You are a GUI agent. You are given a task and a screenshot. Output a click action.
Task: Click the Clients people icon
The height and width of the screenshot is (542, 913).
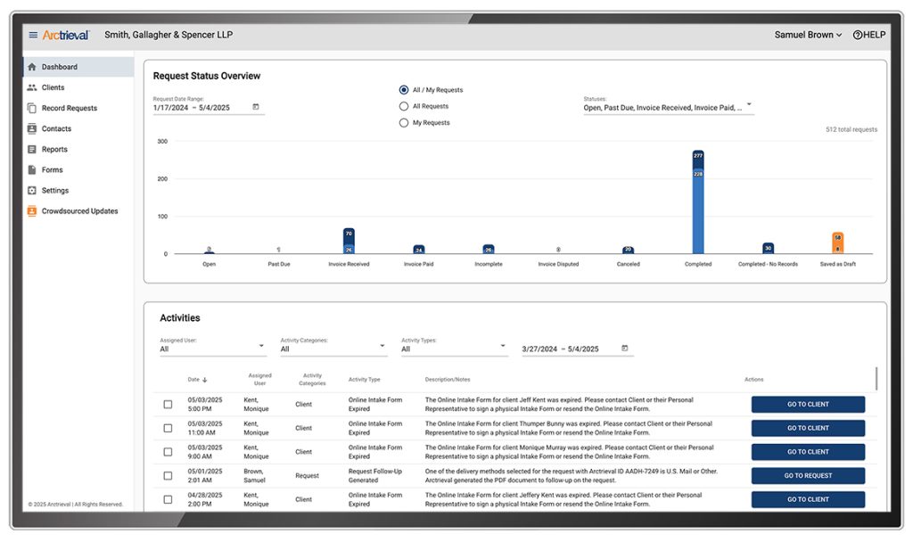[32, 87]
